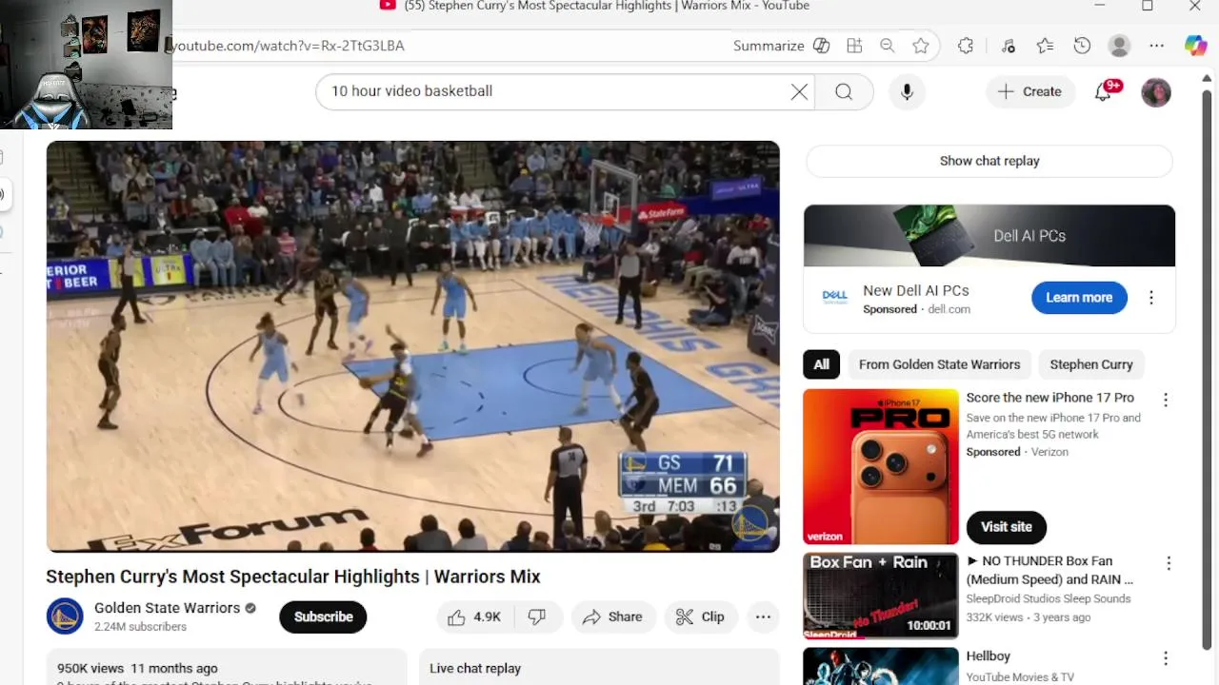Viewport: 1219px width, 685px height.
Task: Open the Favorites list icon
Action: (1045, 46)
